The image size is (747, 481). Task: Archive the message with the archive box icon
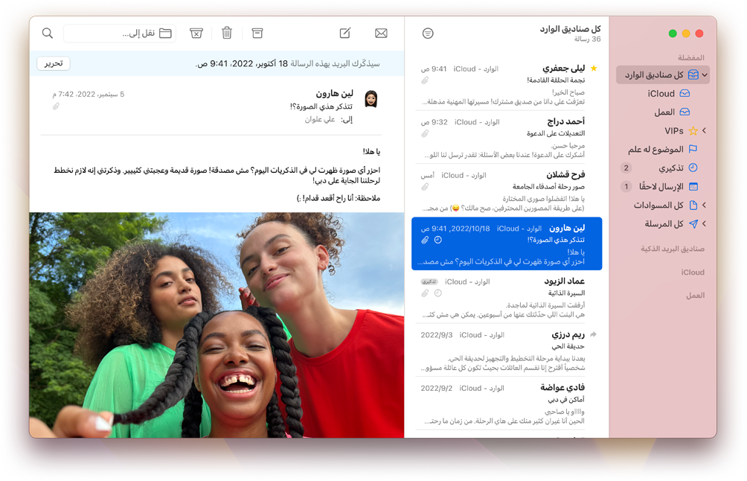(x=257, y=34)
